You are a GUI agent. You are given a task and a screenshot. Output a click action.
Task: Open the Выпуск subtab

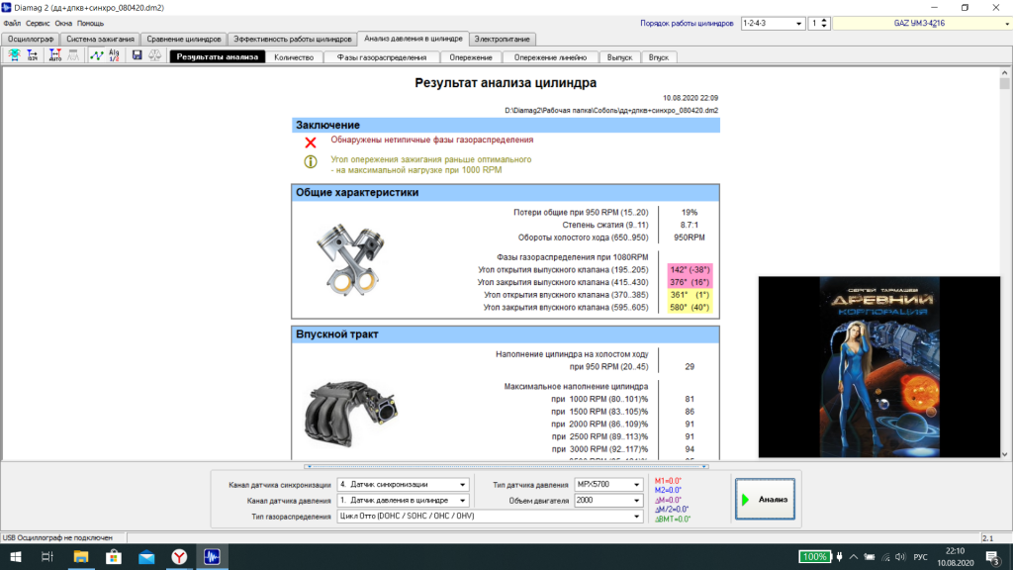point(619,56)
